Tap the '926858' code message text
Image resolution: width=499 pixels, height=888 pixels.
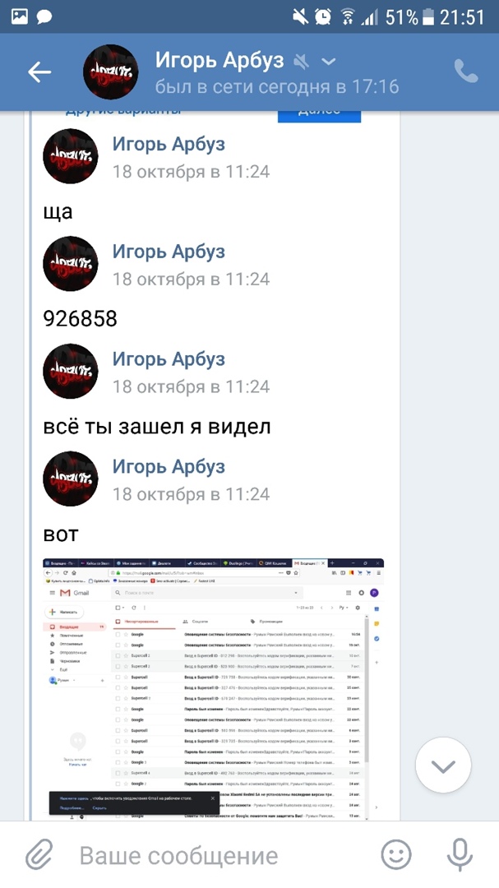point(81,319)
